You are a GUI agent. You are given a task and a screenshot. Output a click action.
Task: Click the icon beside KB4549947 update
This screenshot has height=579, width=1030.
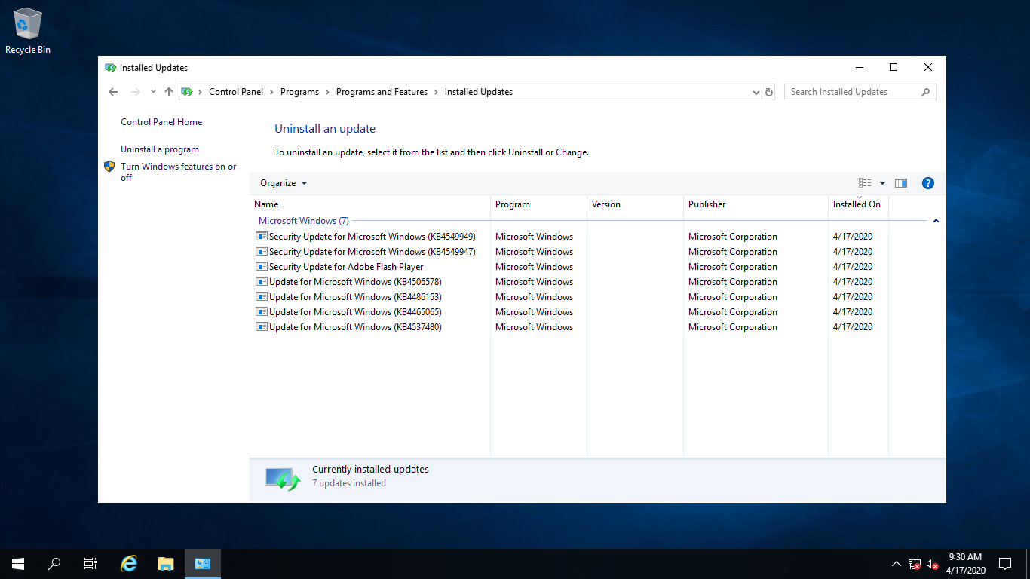262,252
